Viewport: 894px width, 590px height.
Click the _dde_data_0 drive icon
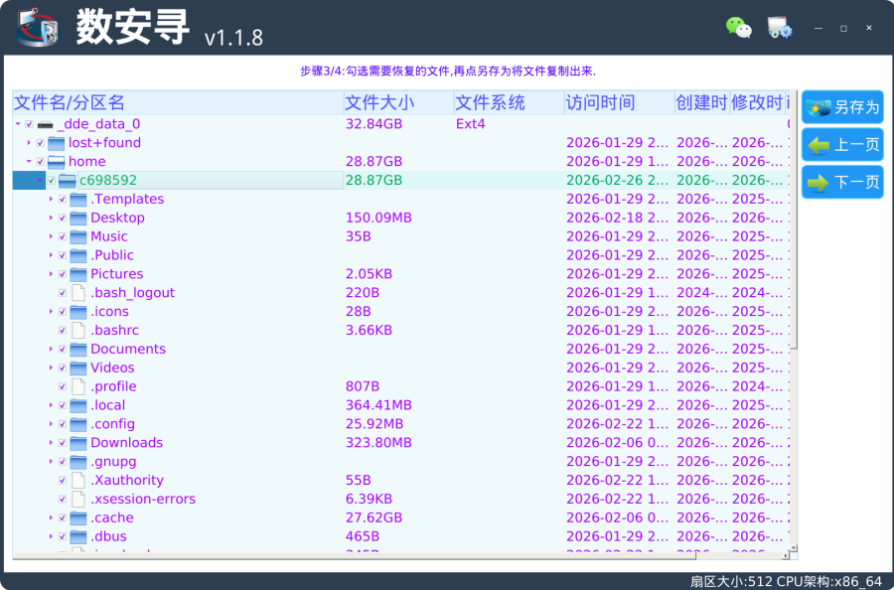[45, 124]
